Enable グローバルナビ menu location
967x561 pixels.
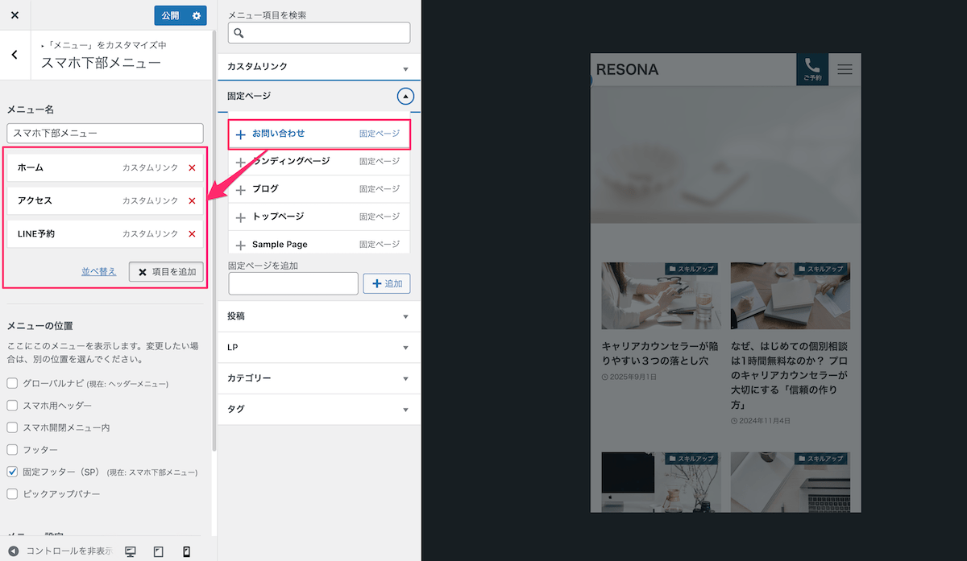pos(12,383)
